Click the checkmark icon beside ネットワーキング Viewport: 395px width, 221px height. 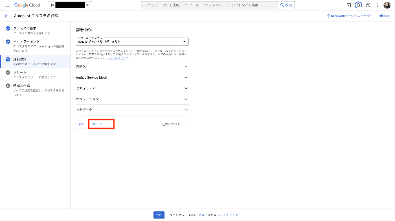[x=8, y=41]
